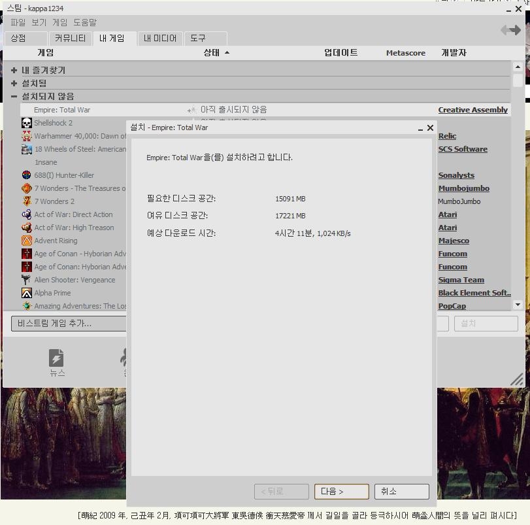Click the Age of Conan: Hyborian icon
The image size is (530, 525).
[27, 267]
